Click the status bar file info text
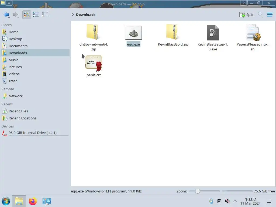The image size is (276, 207). point(107,191)
